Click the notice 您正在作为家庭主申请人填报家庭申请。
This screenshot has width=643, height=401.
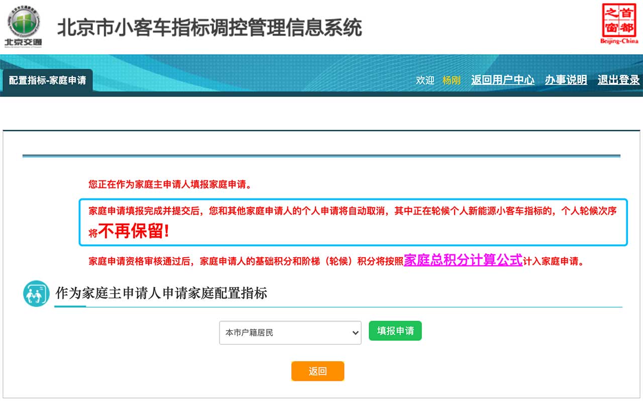point(170,184)
